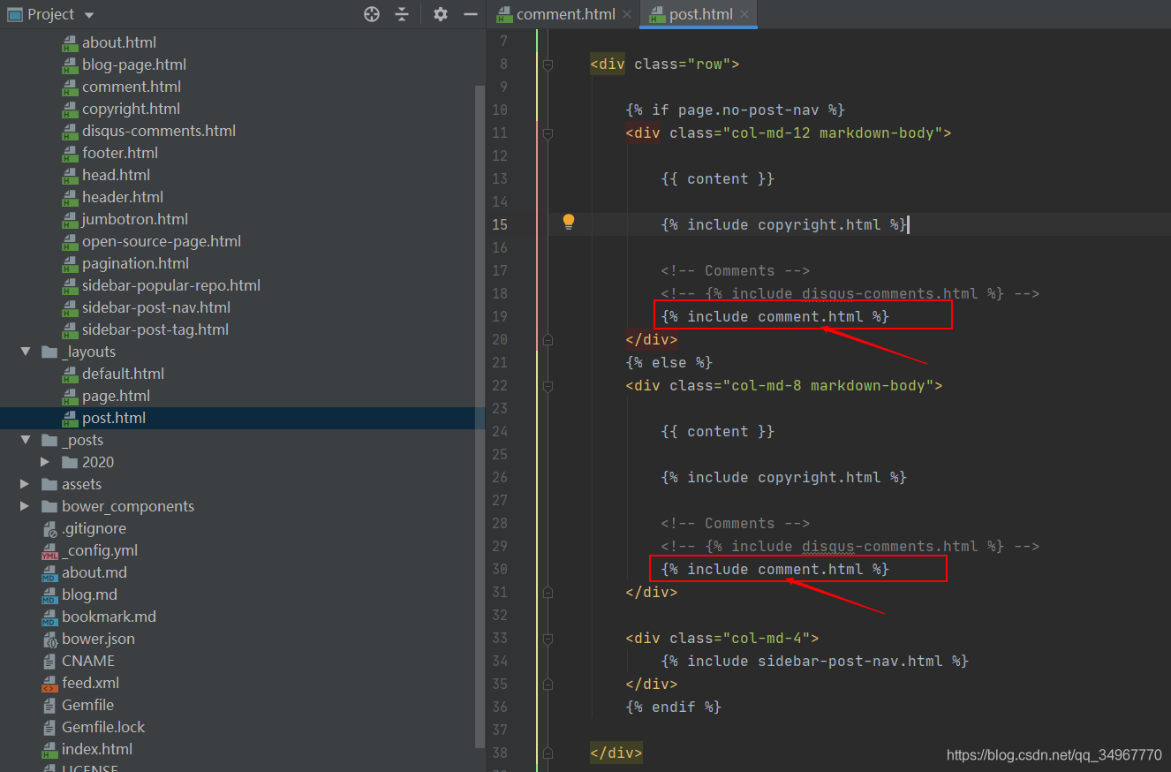Select comment.html in the project tree
Image resolution: width=1171 pixels, height=772 pixels.
(x=132, y=87)
